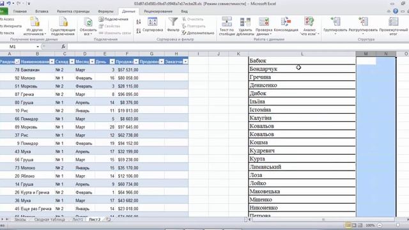Image resolution: width=409 pixels, height=230 pixels.
Task: Click the zoom out minus button
Action: [380, 225]
